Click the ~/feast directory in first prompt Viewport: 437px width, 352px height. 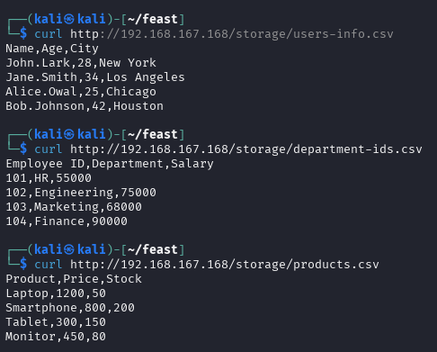coord(153,20)
